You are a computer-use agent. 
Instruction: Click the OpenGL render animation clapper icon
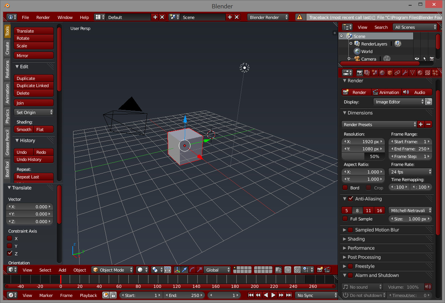pyautogui.click(x=327, y=270)
